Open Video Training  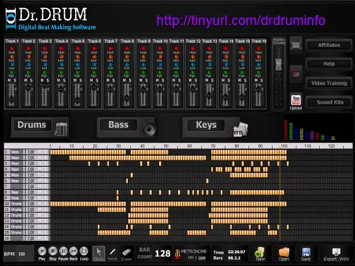click(x=329, y=83)
